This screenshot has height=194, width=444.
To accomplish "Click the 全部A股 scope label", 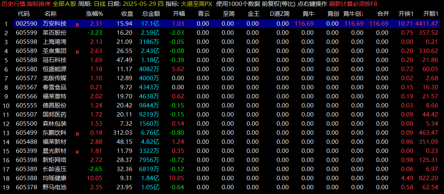I will pos(64,4).
